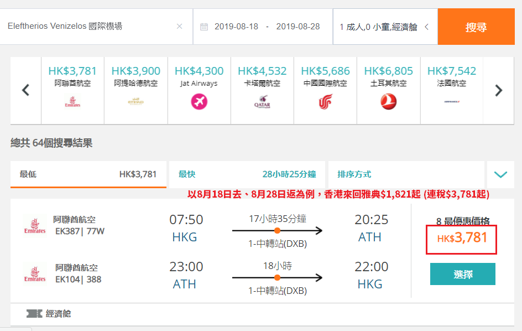Click flight number EK104| 388
This screenshot has width=522, height=331.
78,280
